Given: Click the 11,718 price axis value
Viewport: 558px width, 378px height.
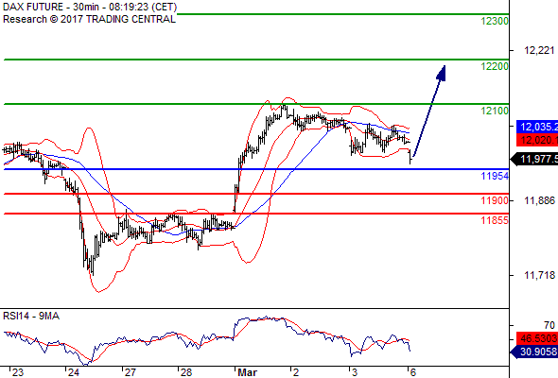Looking at the screenshot, I should (539, 275).
